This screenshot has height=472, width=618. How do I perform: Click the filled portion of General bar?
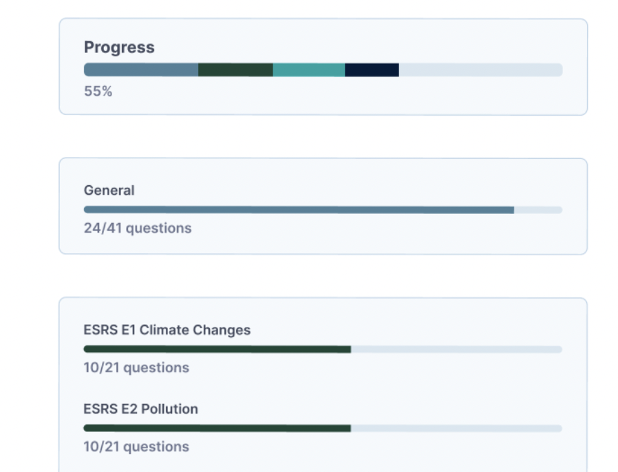click(299, 210)
